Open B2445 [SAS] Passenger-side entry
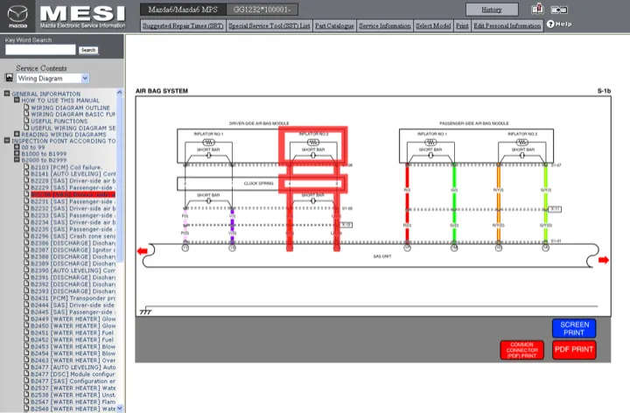 tap(73, 311)
